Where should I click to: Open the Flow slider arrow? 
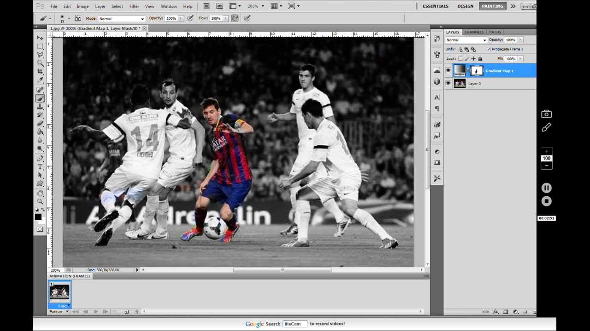(225, 18)
